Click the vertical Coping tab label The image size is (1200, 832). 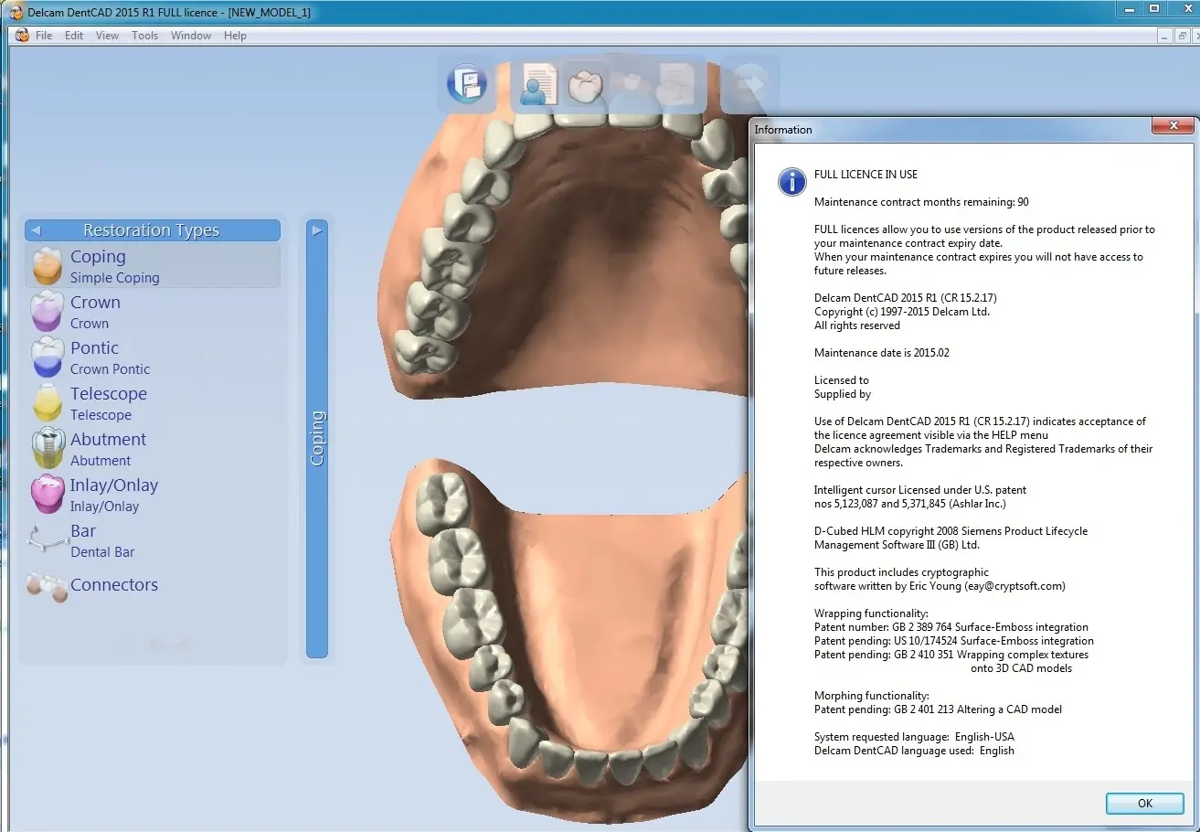pos(317,438)
